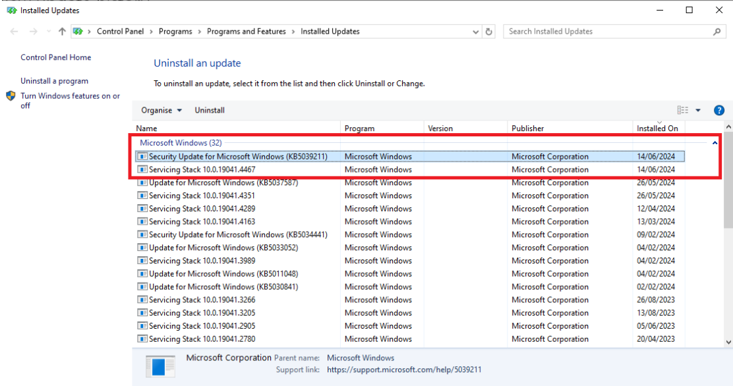Refresh the Installed Updates list
This screenshot has height=386, width=733.
click(x=489, y=32)
